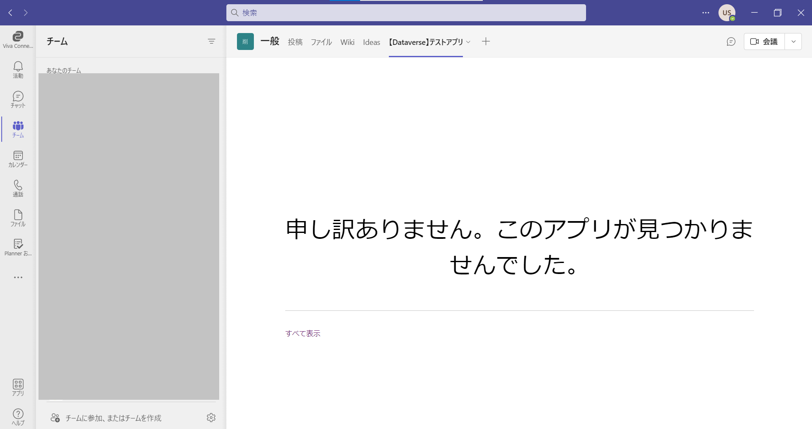Open the Activity (活動) bell icon
Viewport: 812px width, 429px height.
18,70
